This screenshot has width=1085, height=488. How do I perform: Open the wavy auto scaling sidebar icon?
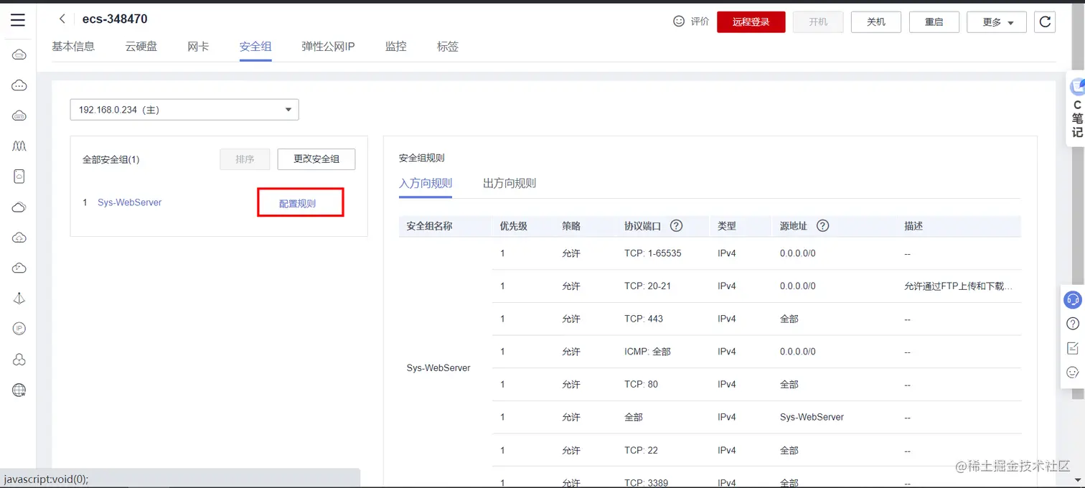point(19,146)
